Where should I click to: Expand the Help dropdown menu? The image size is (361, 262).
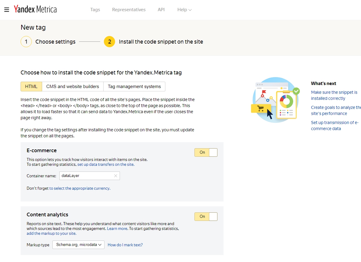click(x=184, y=10)
